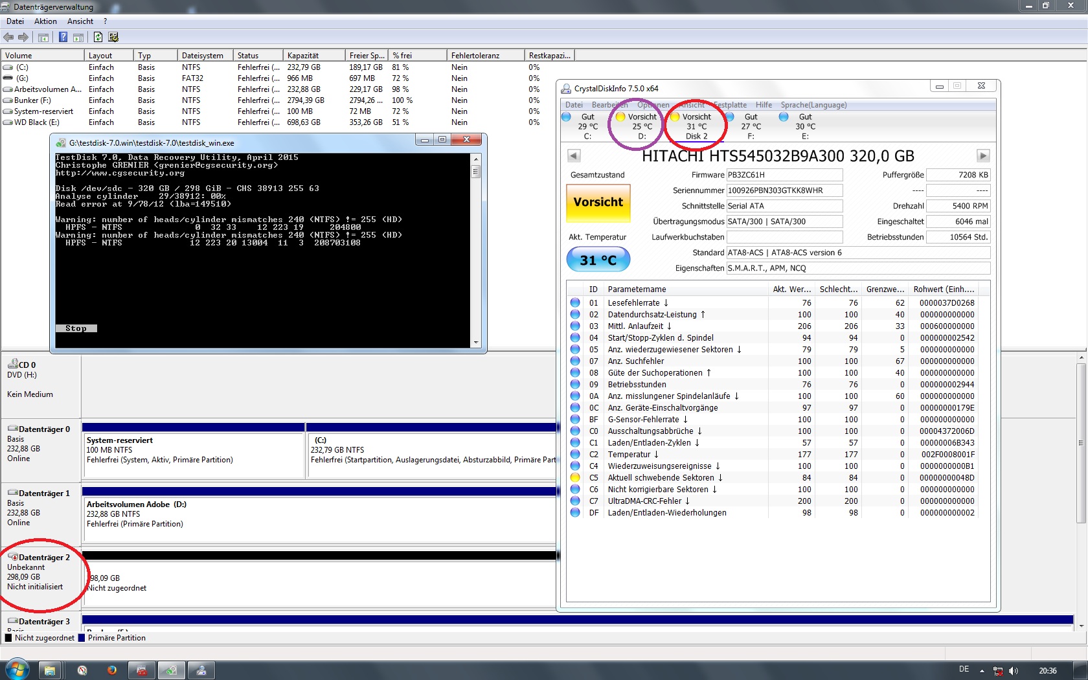Open Windows Explorer from the taskbar
Image resolution: width=1088 pixels, height=680 pixels.
[x=50, y=670]
